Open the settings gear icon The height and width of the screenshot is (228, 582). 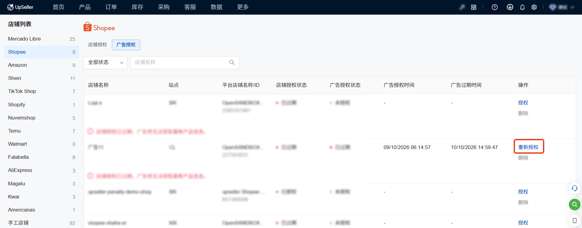click(534, 7)
